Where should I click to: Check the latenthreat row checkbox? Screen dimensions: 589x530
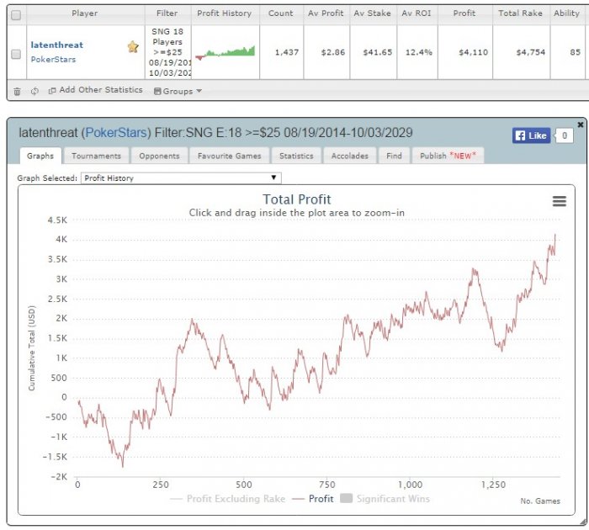[x=16, y=54]
